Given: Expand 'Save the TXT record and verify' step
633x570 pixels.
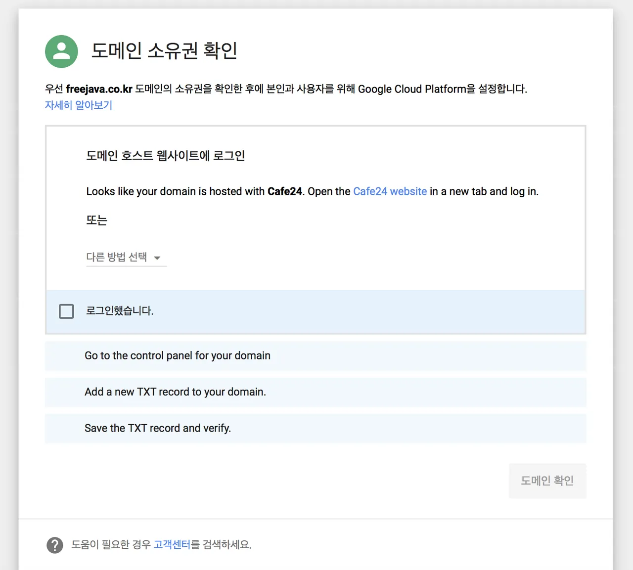Looking at the screenshot, I should pyautogui.click(x=316, y=429).
